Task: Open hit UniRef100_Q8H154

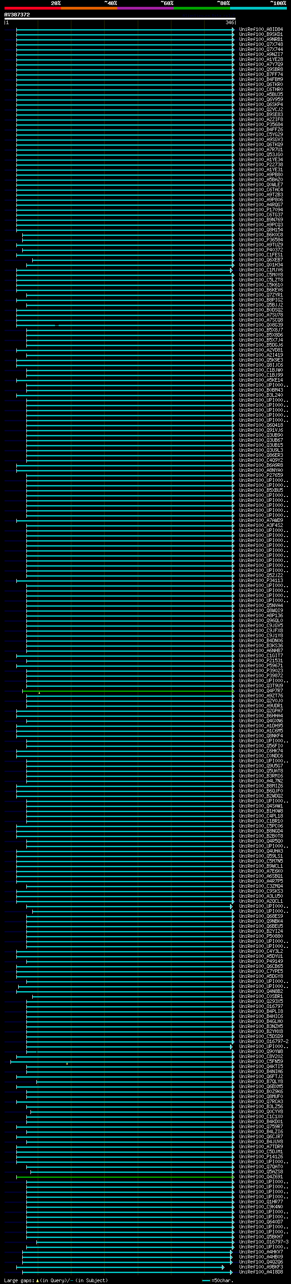Action: [261, 230]
